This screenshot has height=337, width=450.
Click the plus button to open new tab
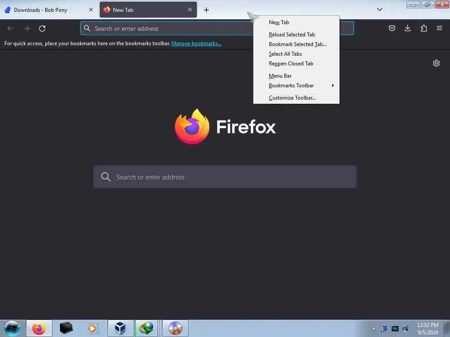[207, 10]
